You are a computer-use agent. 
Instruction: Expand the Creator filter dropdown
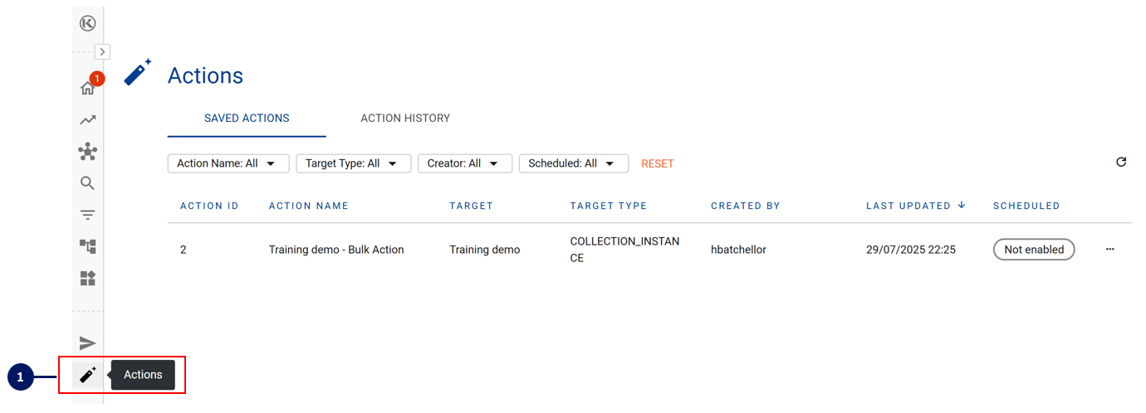[464, 163]
